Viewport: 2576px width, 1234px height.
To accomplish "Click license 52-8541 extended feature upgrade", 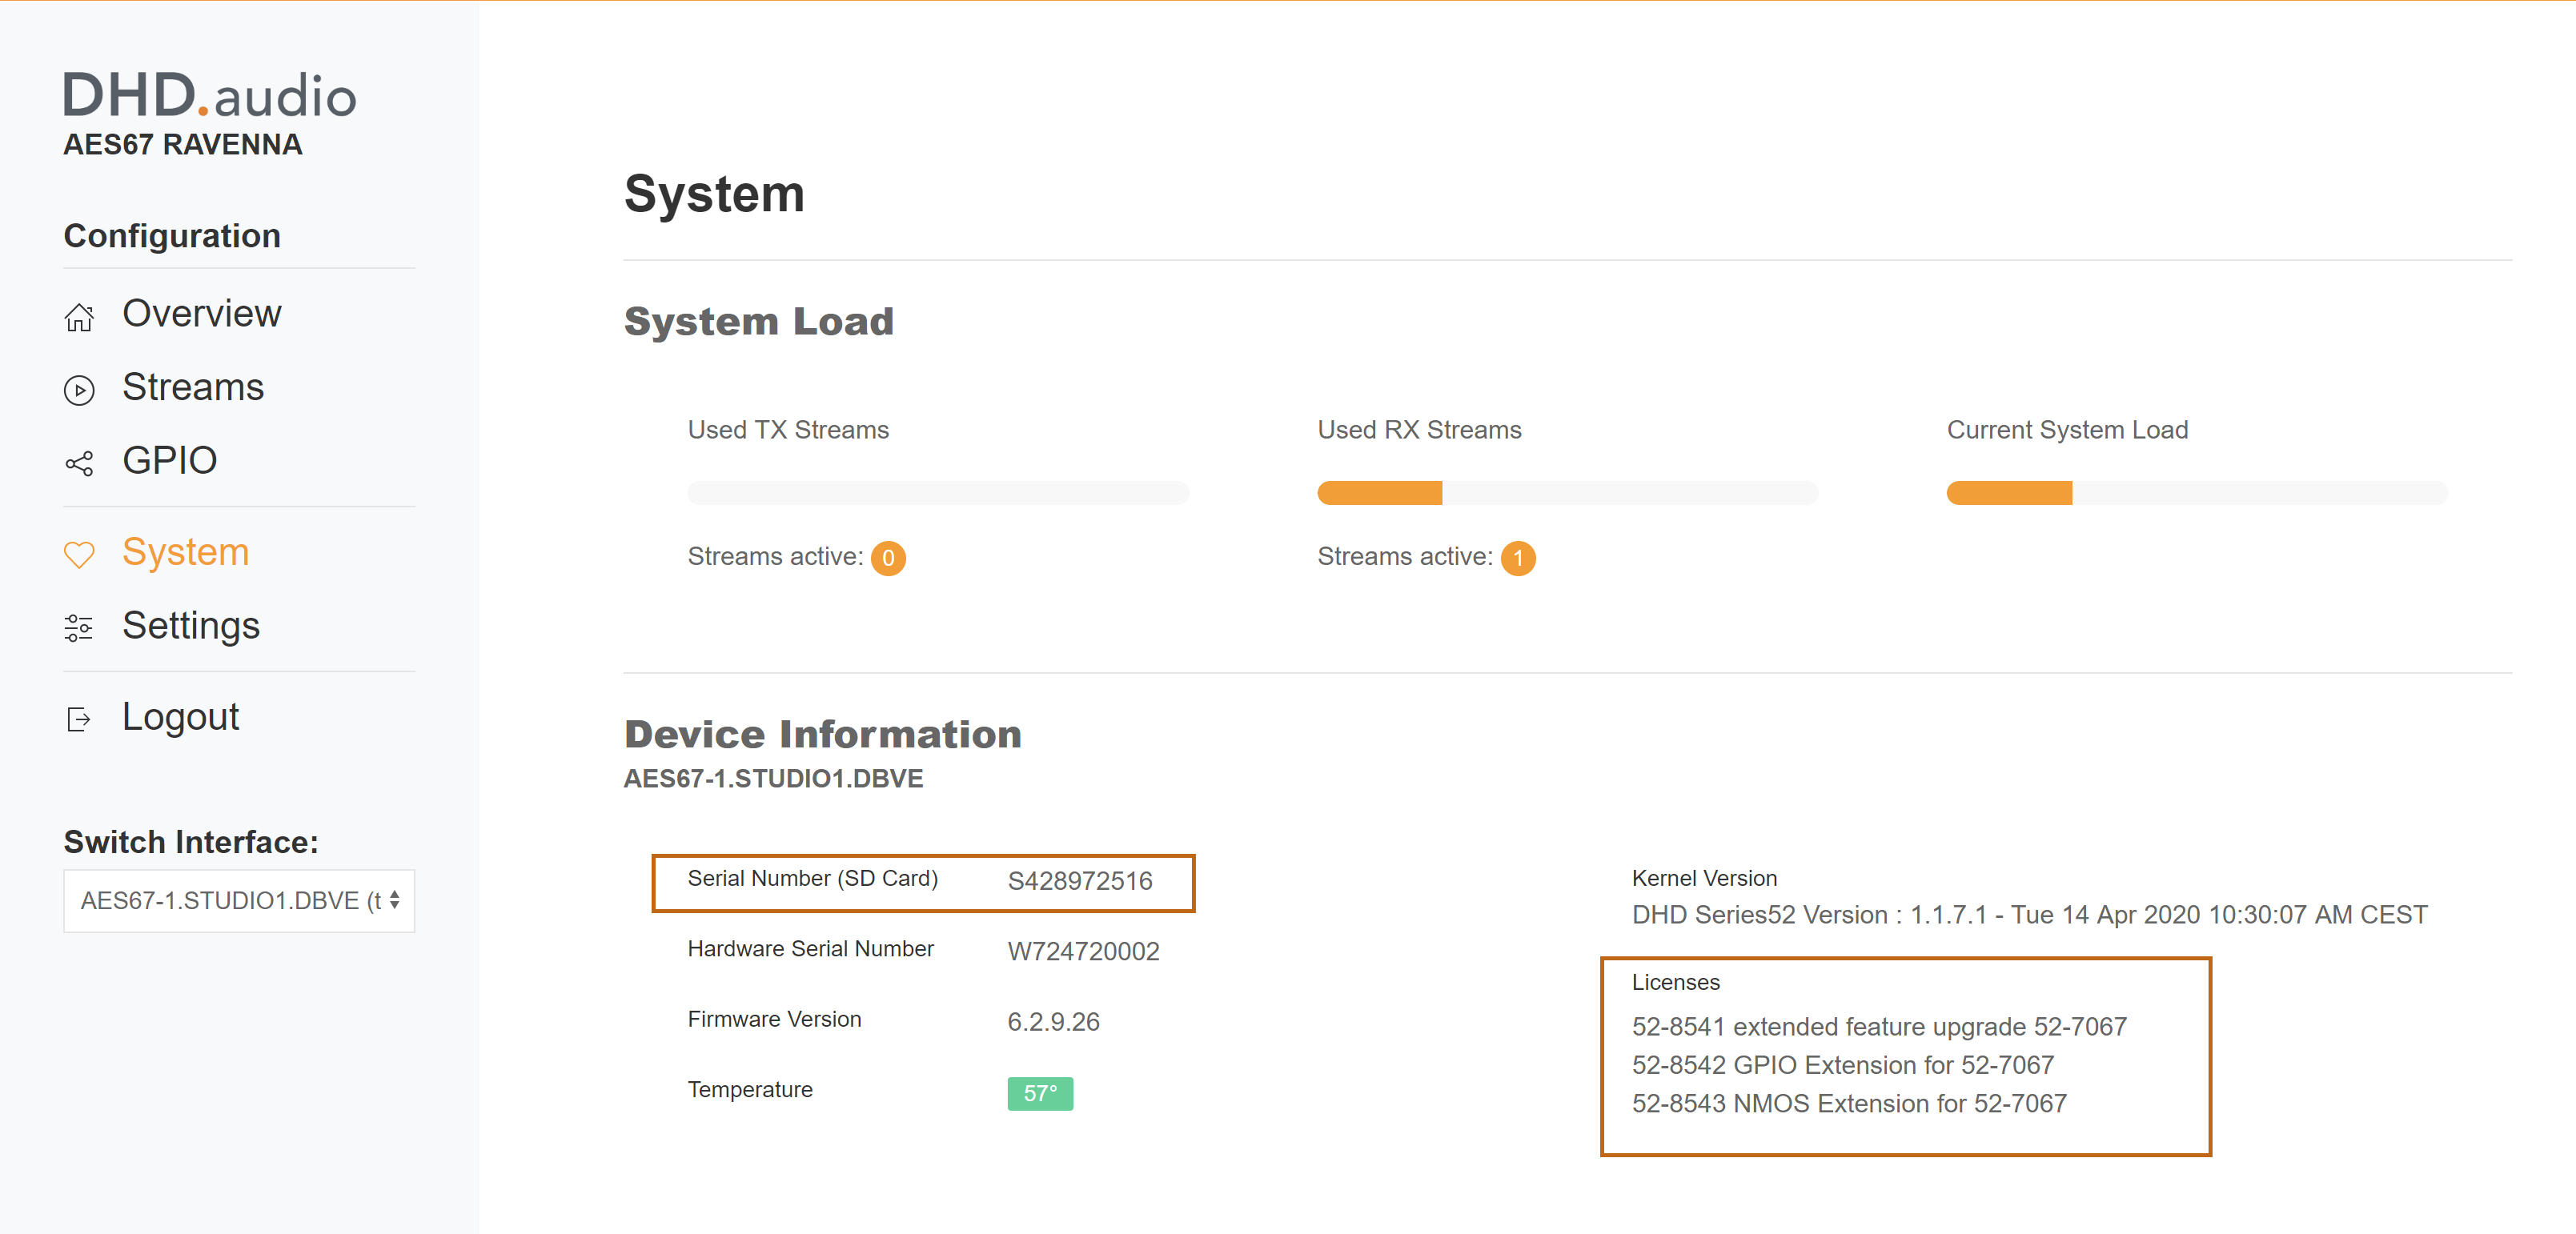I will (x=1879, y=1027).
